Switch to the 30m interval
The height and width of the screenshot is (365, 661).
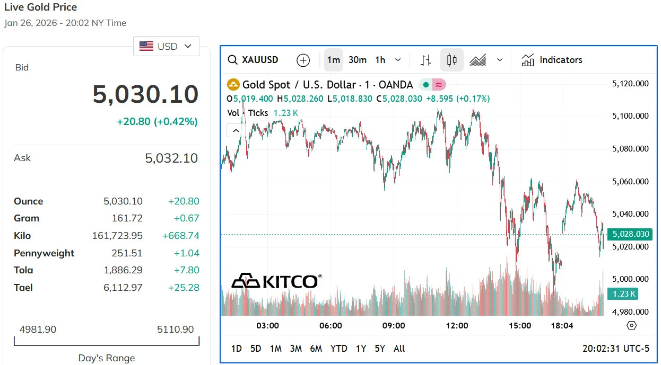point(358,60)
